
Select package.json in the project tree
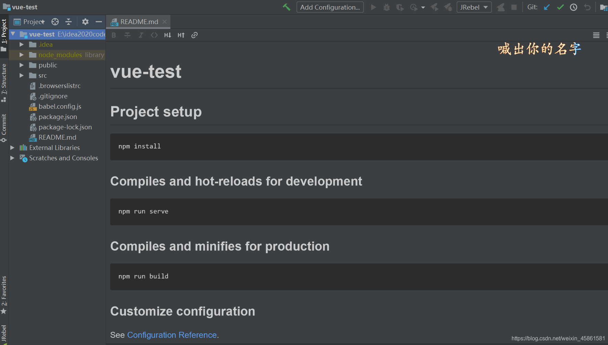pos(57,117)
